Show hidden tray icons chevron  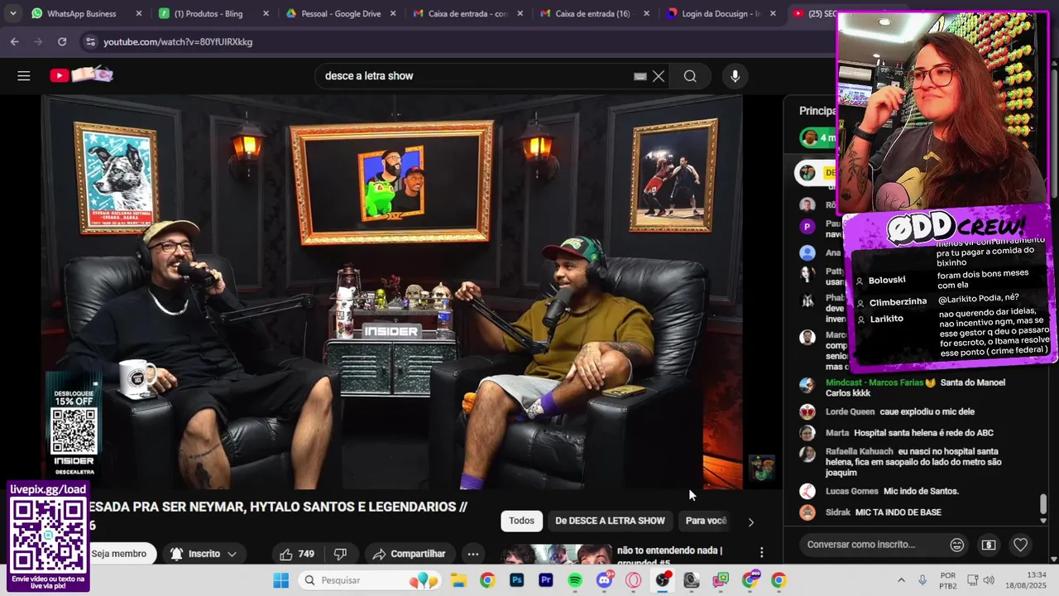pos(902,580)
